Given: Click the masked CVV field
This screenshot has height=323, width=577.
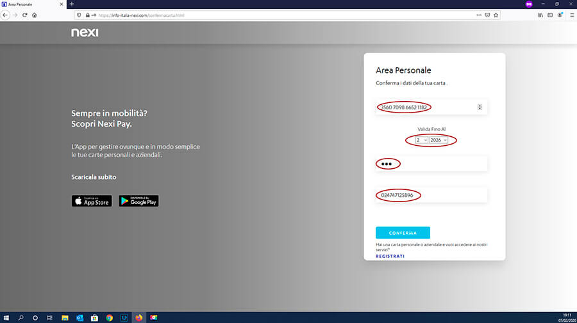Looking at the screenshot, I should click(431, 164).
